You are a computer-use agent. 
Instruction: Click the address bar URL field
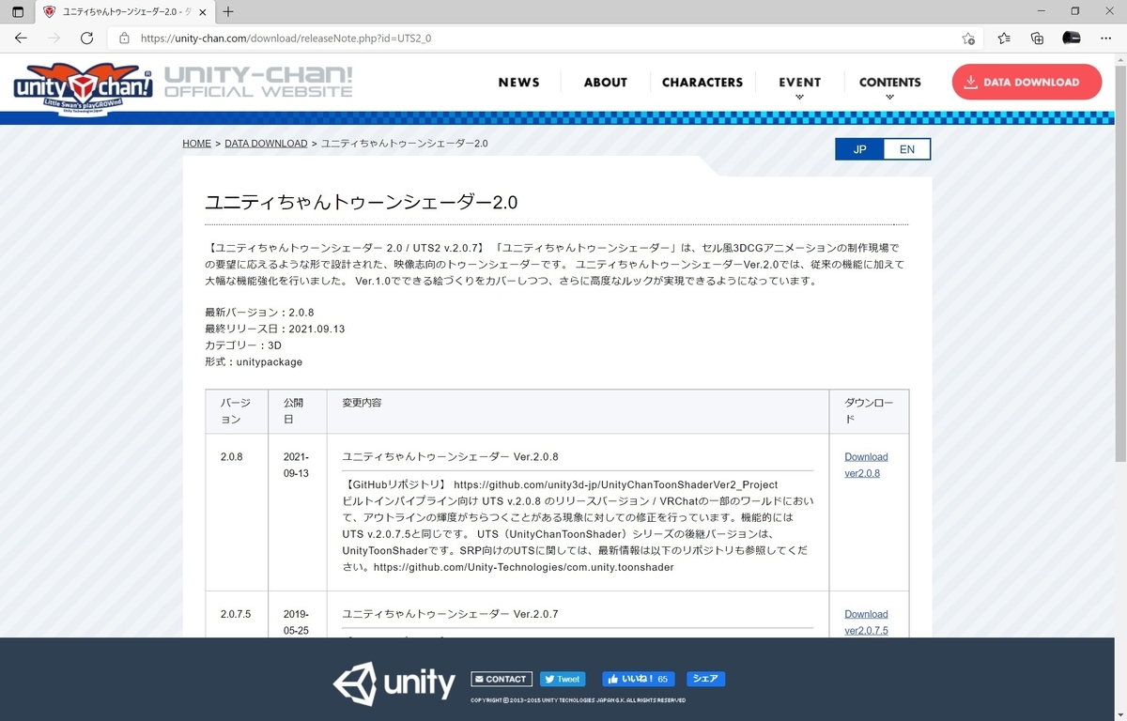[545, 38]
